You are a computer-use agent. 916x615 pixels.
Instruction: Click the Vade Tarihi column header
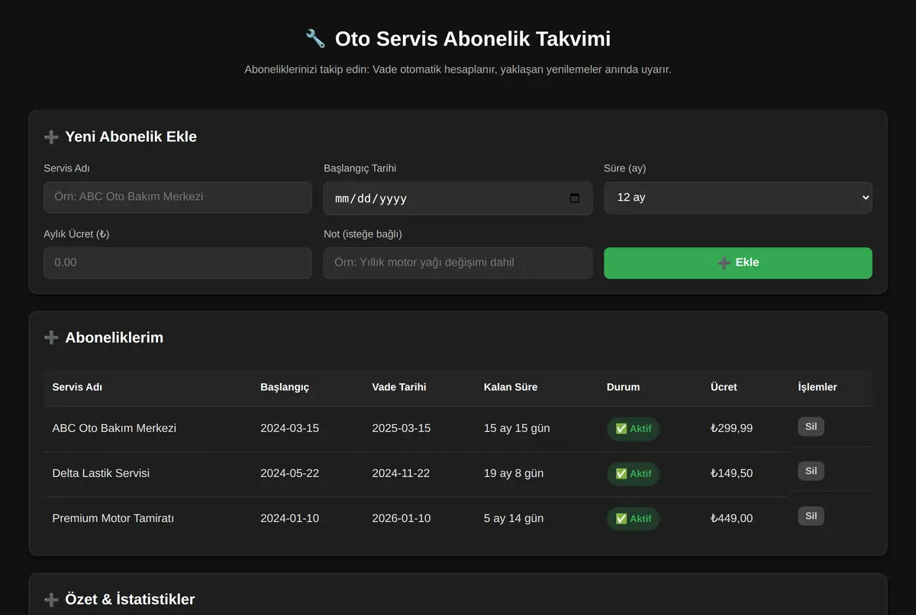click(x=399, y=388)
